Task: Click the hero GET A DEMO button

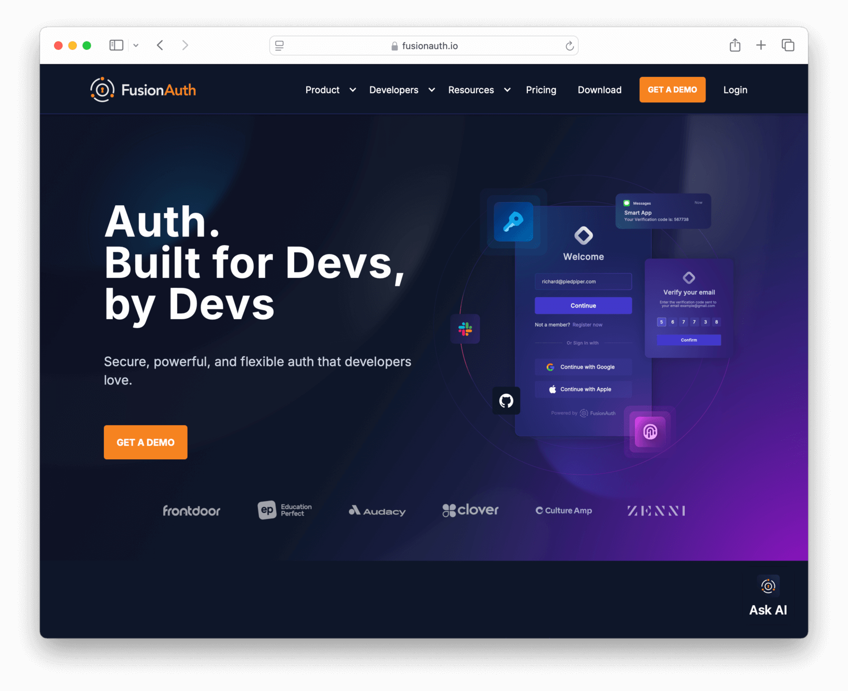Action: (x=146, y=442)
